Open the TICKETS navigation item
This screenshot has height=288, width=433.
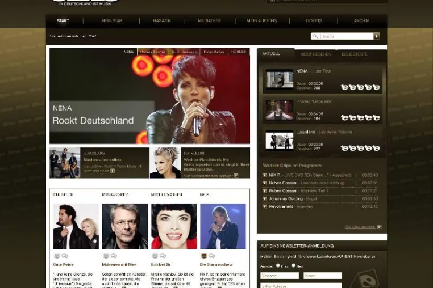tap(314, 20)
